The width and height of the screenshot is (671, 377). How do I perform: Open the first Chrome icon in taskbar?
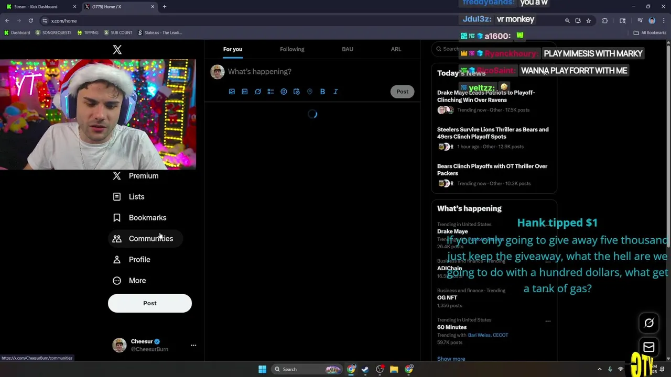pos(351,369)
